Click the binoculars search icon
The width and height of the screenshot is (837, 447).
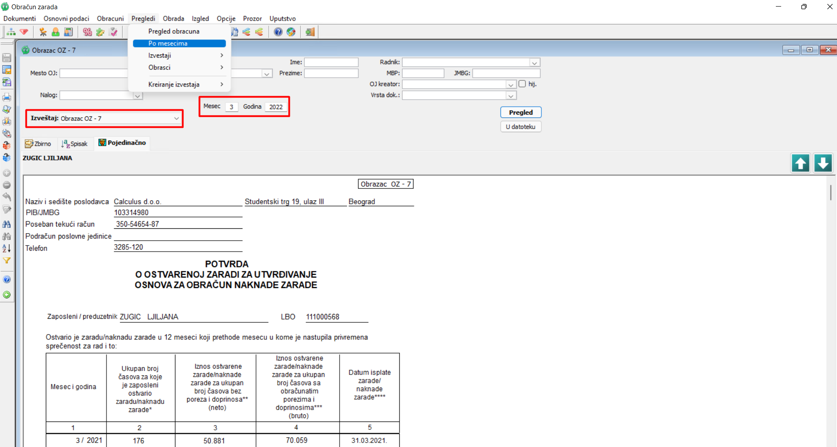(x=7, y=224)
